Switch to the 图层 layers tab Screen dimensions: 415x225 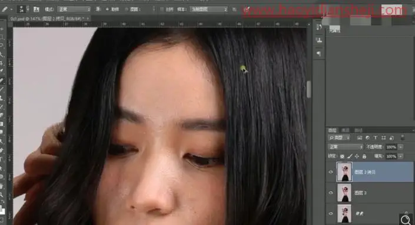click(x=333, y=130)
